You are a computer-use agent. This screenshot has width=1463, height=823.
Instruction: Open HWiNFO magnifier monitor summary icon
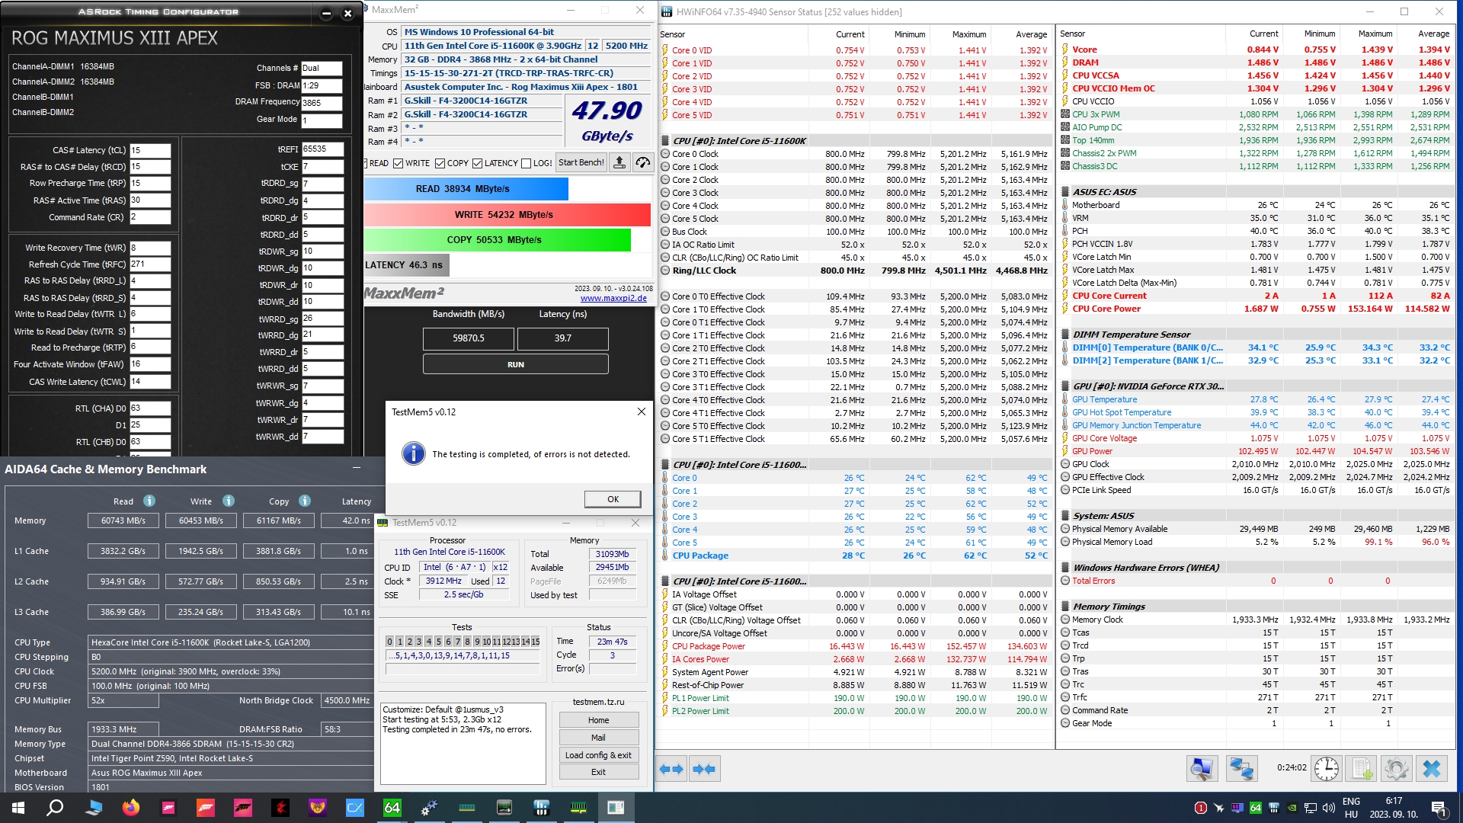(x=1202, y=769)
